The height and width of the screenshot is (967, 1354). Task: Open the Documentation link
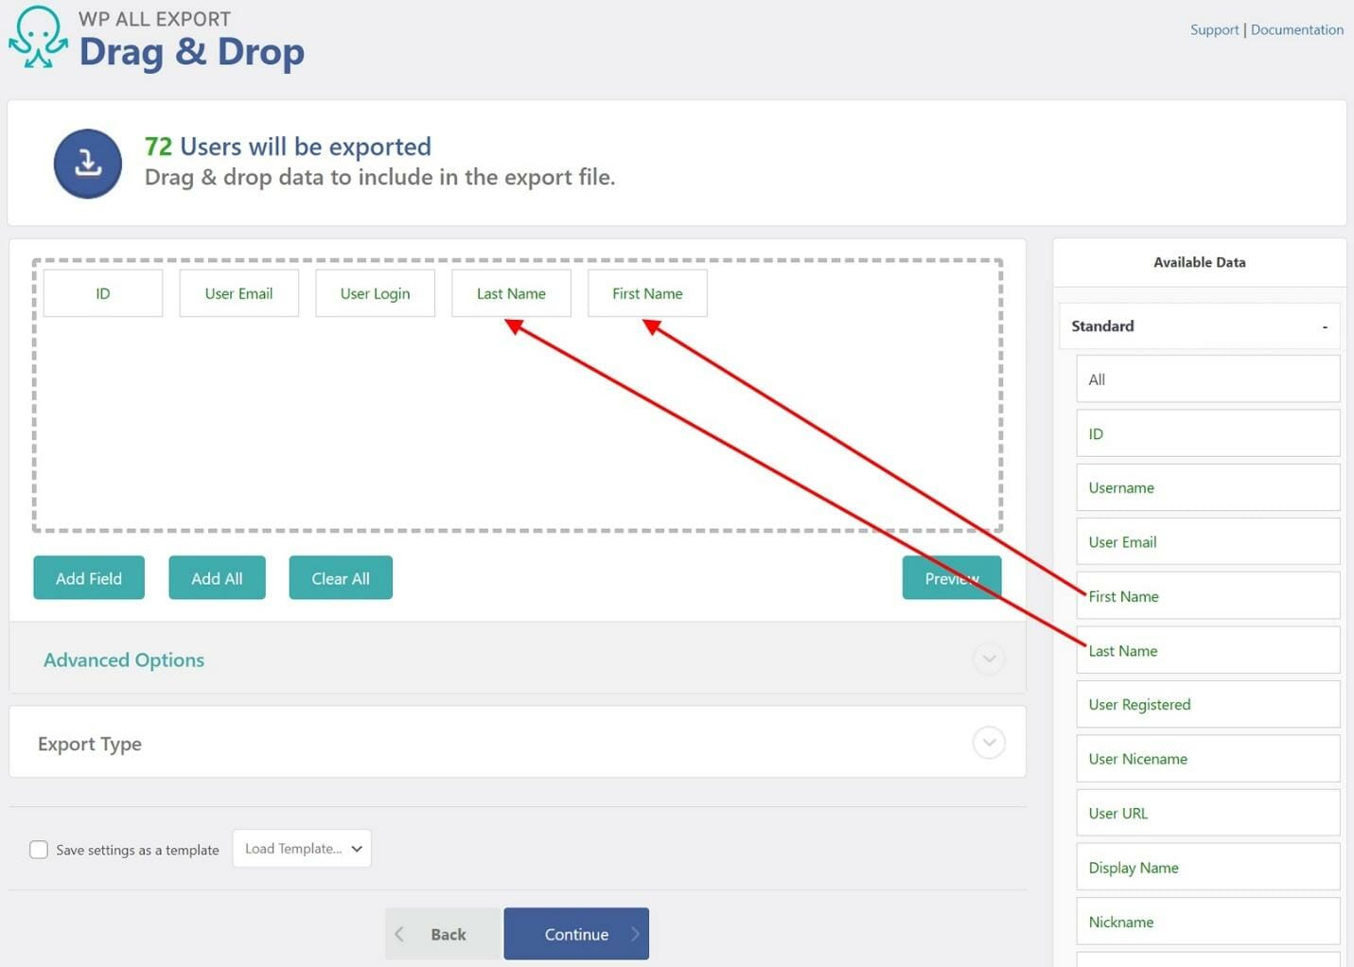[1296, 29]
